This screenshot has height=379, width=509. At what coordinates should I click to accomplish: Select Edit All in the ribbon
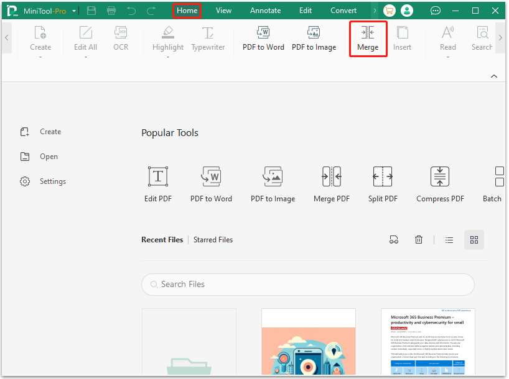pyautogui.click(x=86, y=39)
